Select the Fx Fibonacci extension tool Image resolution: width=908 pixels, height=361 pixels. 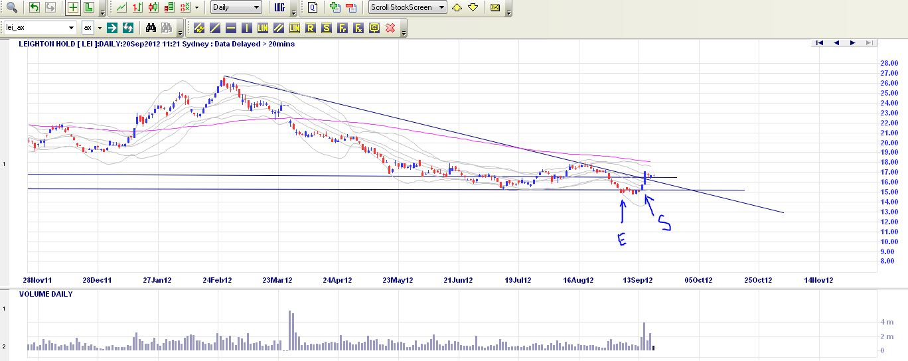tap(358, 27)
